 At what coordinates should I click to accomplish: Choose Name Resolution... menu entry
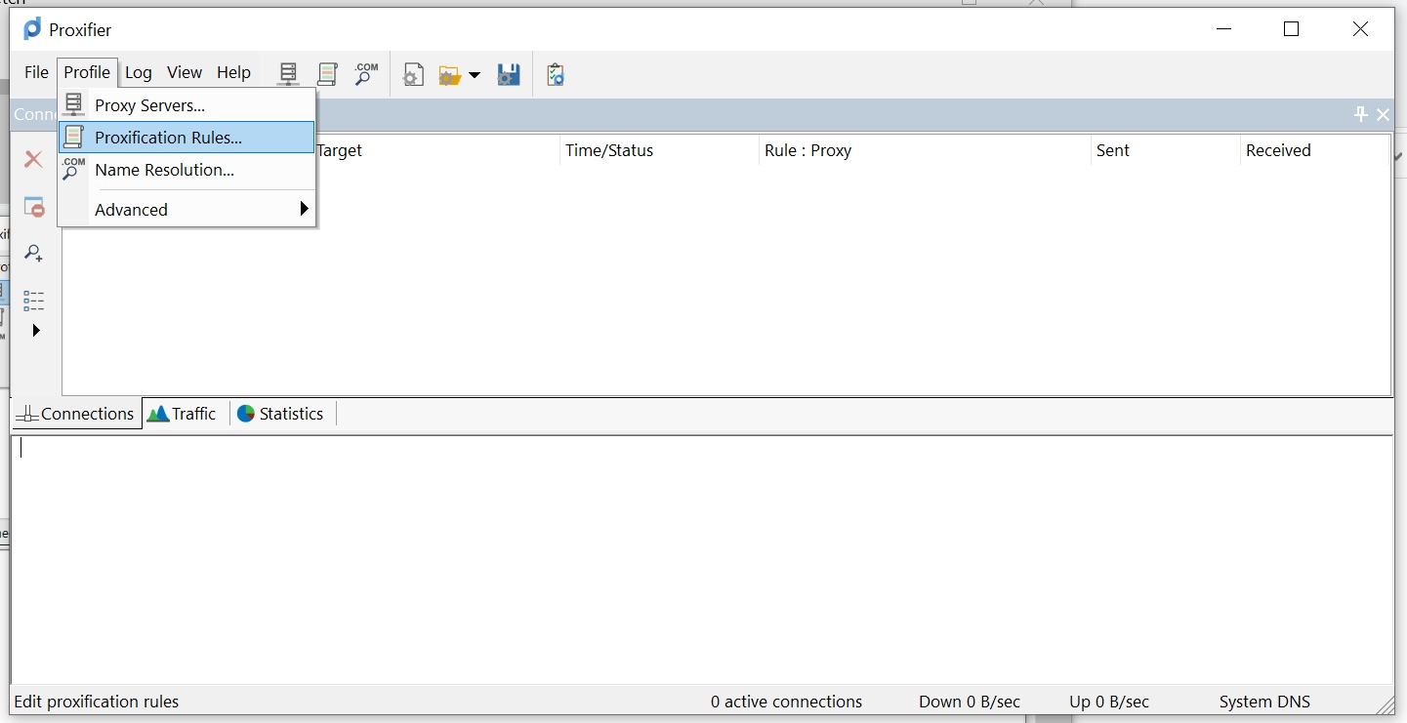point(164,170)
